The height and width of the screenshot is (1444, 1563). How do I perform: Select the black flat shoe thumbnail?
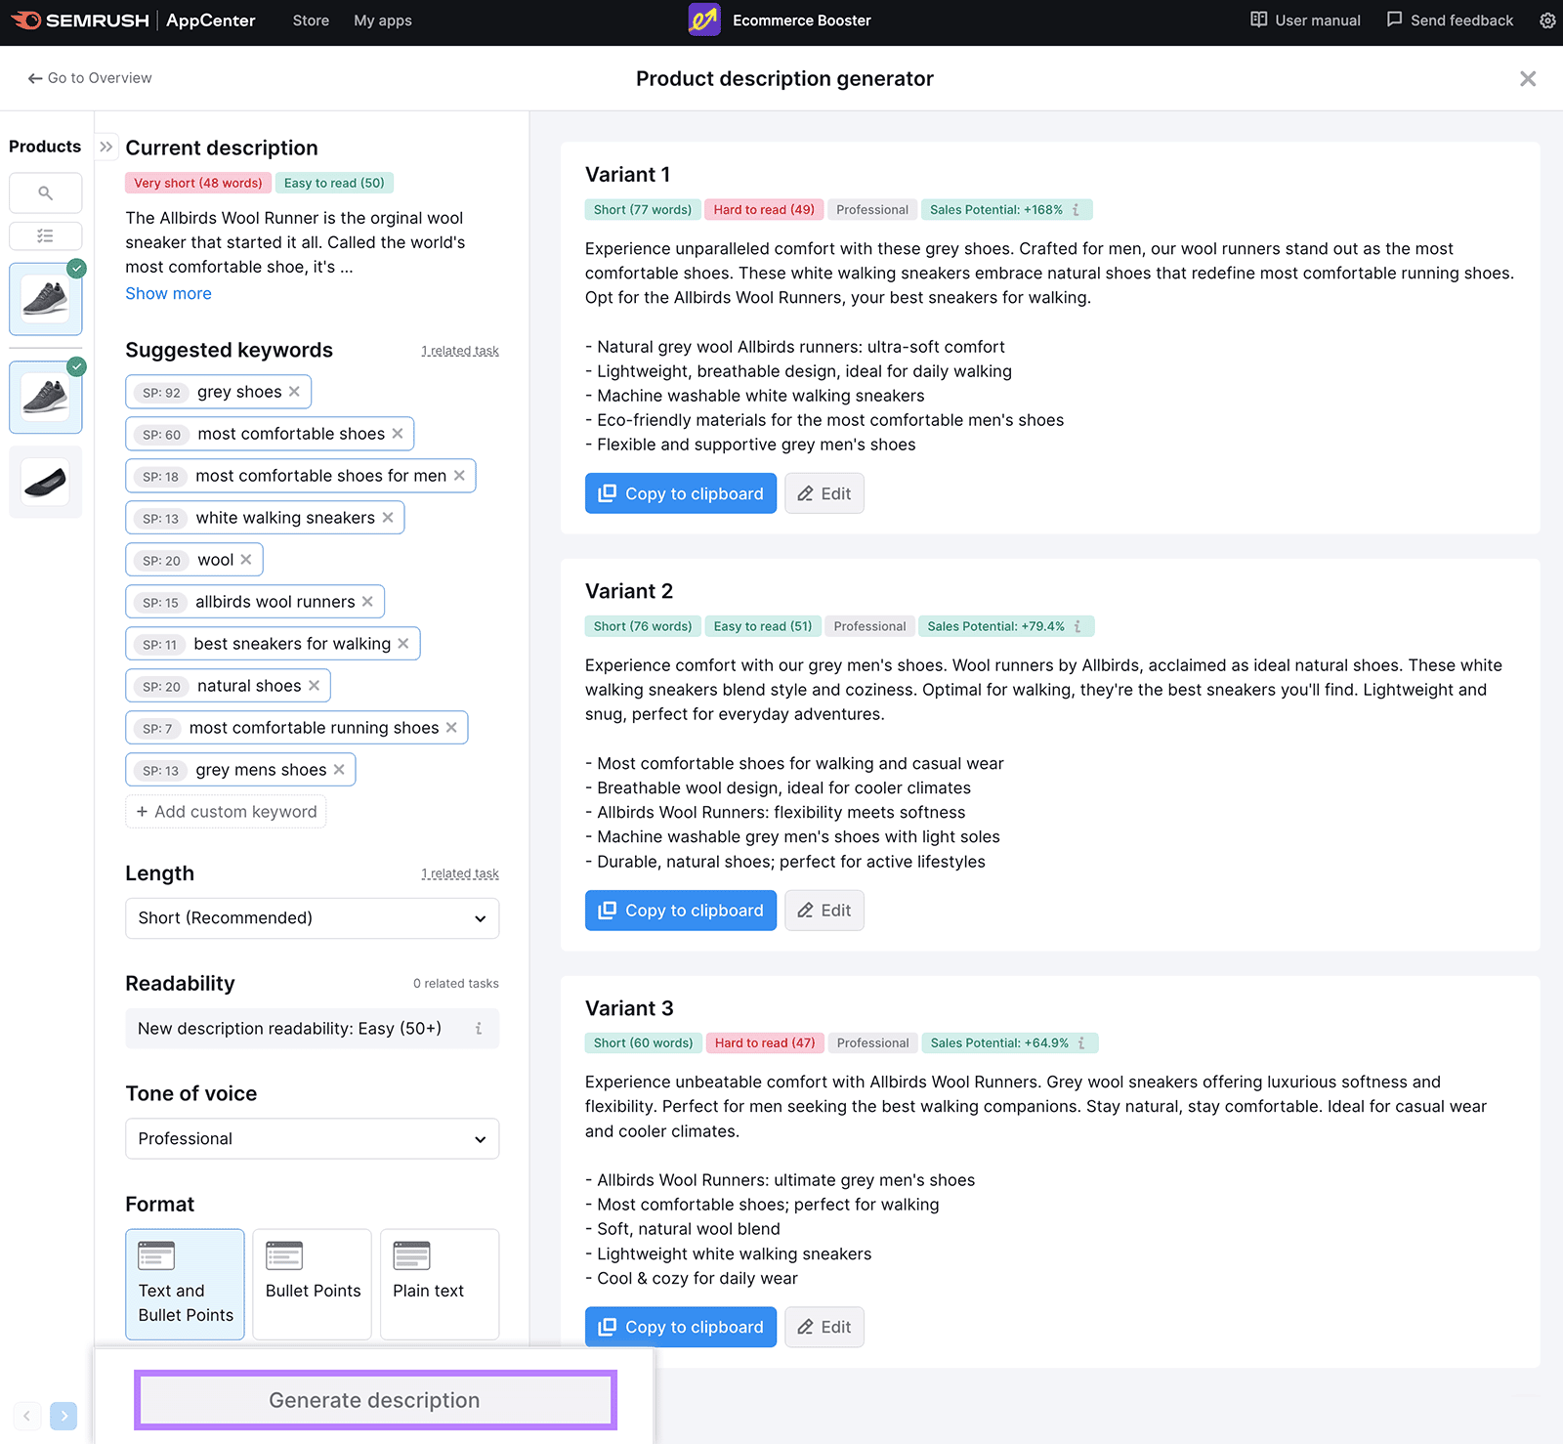(x=45, y=483)
